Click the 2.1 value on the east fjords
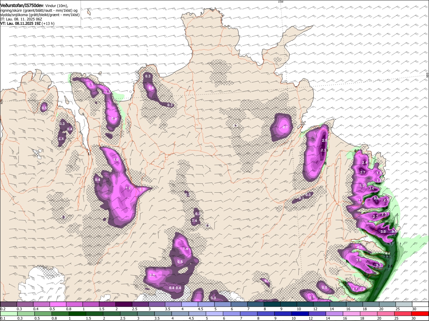429x321 pixels. [386, 200]
